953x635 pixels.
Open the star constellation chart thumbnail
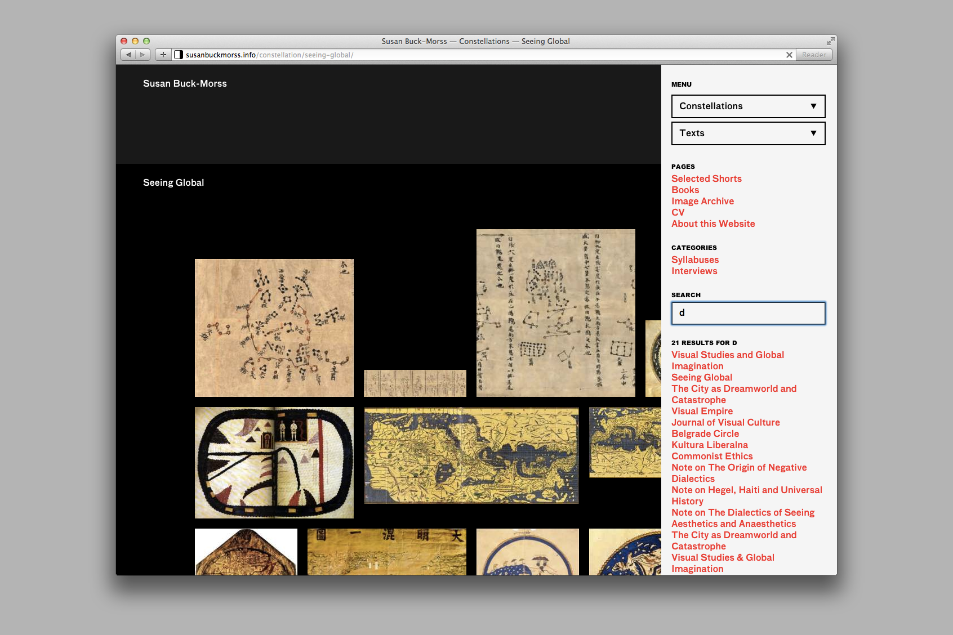point(274,328)
